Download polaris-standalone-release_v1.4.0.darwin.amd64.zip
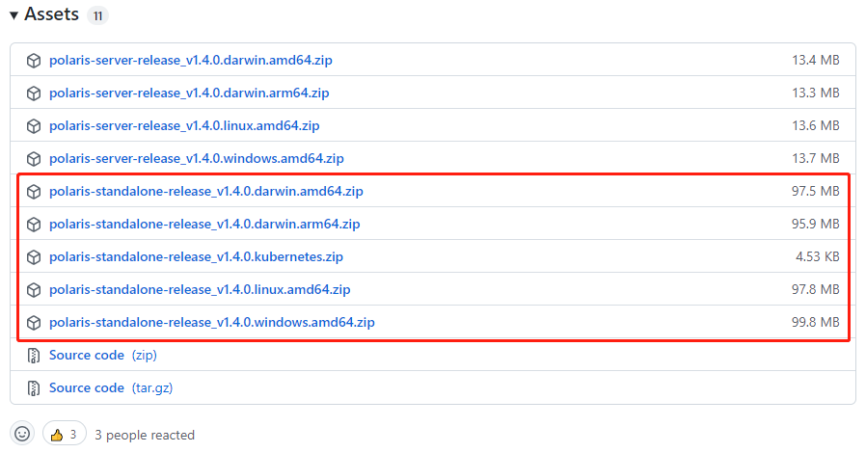Viewport: 866px width, 453px height. point(205,192)
